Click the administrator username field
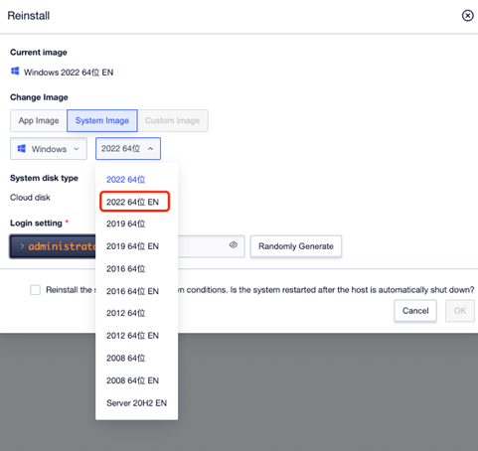 pyautogui.click(x=53, y=246)
